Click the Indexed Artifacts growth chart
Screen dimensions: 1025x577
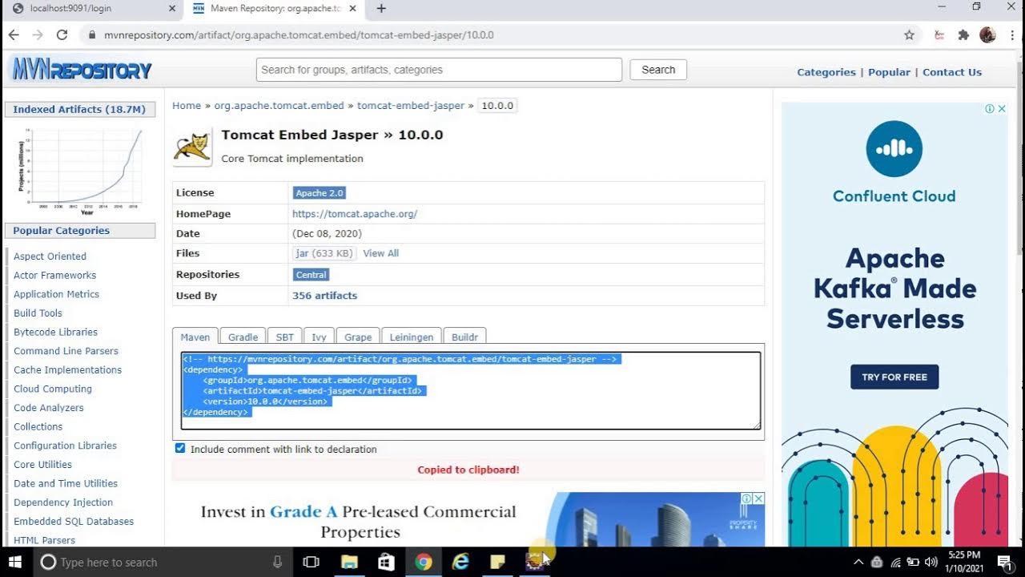(x=80, y=171)
